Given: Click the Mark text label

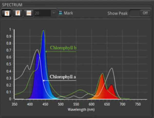Looking at the screenshot, I should click(68, 13).
